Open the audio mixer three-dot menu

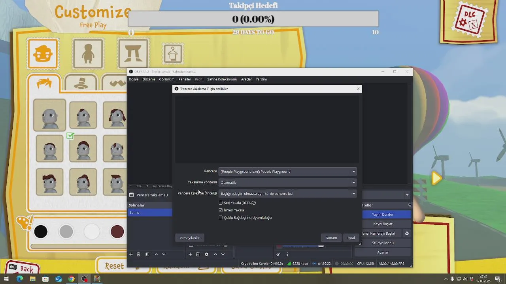pyautogui.click(x=287, y=254)
